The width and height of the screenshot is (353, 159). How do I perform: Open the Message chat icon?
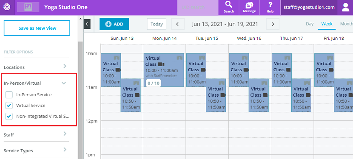(x=249, y=5)
